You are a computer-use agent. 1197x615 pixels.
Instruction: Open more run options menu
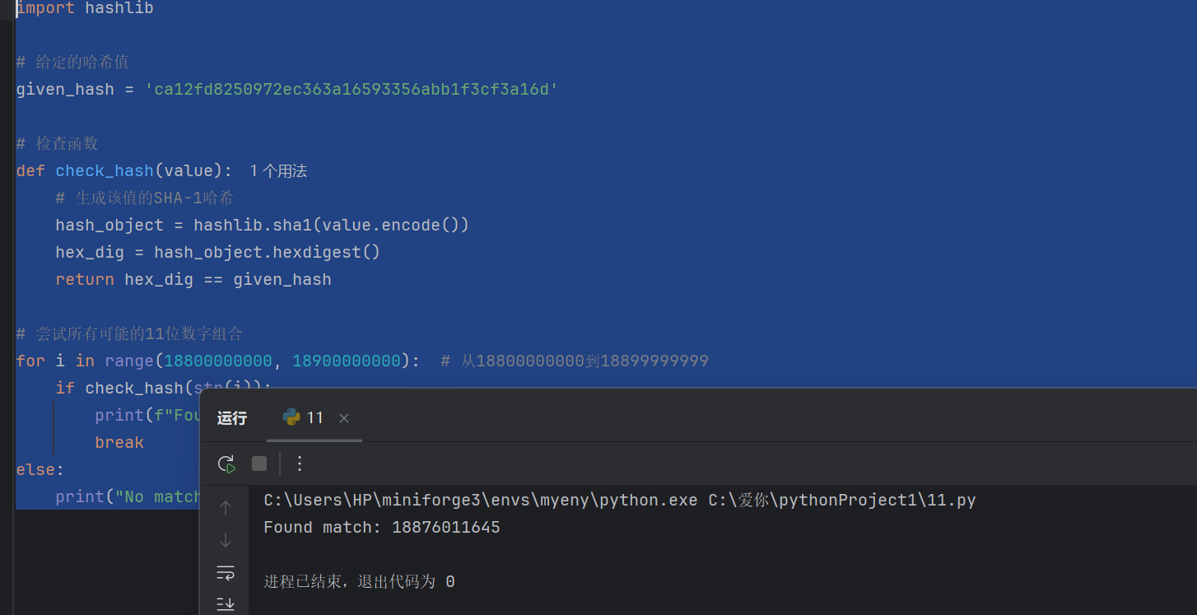(300, 464)
